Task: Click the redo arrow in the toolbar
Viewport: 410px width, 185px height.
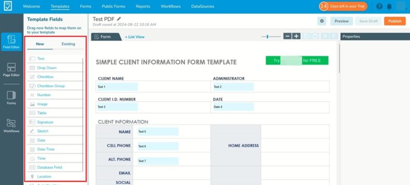Action: [x=334, y=36]
